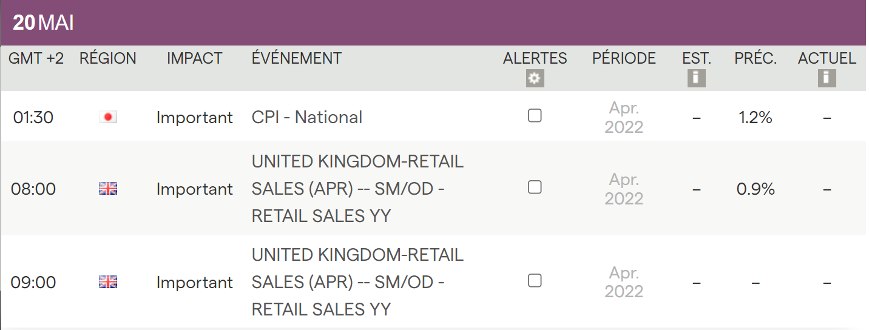Click the PRÉC. column header

(x=756, y=58)
